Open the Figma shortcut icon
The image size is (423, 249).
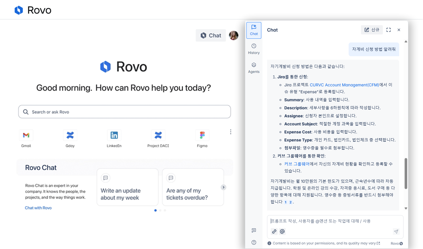coord(202,135)
